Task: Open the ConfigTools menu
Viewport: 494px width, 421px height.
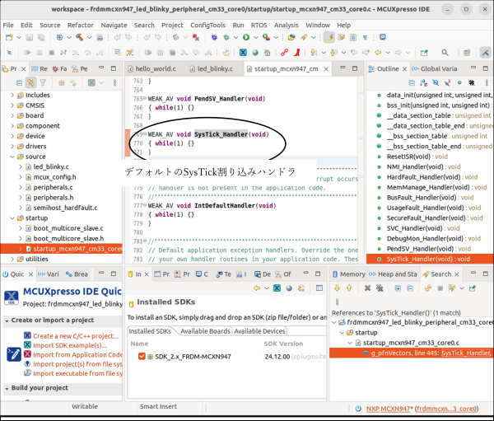Action: [207, 26]
